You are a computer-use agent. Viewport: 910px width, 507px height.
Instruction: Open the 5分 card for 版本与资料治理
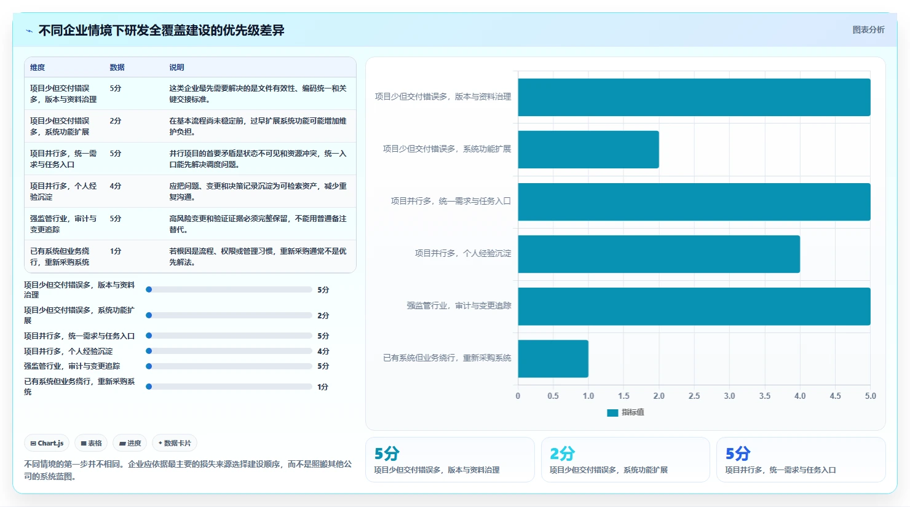pos(450,460)
